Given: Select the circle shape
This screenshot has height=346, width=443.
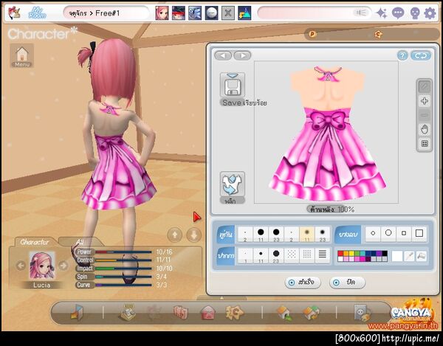Looking at the screenshot, I should (x=388, y=234).
